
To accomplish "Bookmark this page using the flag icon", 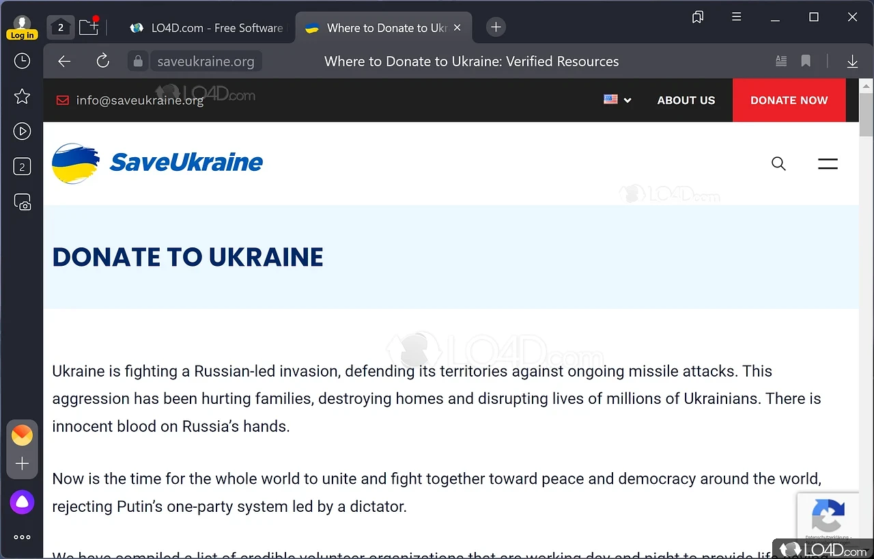I will 806,61.
